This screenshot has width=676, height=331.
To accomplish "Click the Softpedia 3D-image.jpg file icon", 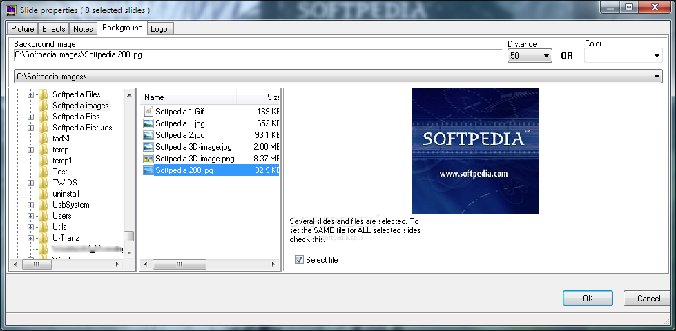I will pyautogui.click(x=148, y=147).
